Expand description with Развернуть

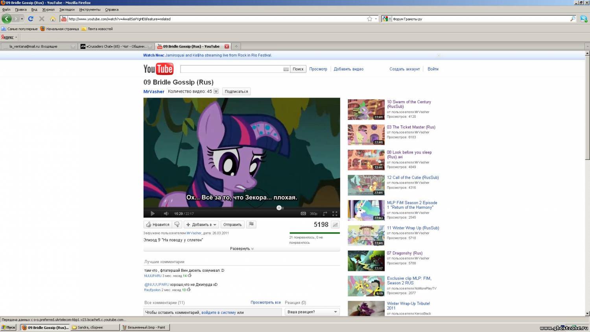(242, 249)
